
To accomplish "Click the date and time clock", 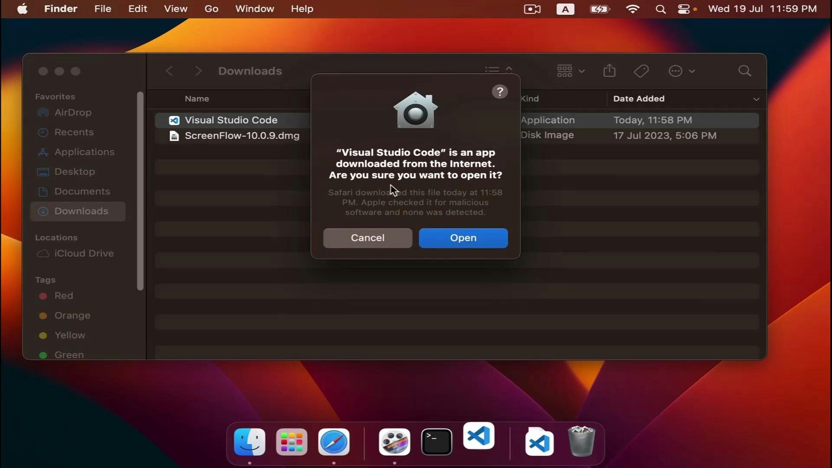I will tap(762, 9).
